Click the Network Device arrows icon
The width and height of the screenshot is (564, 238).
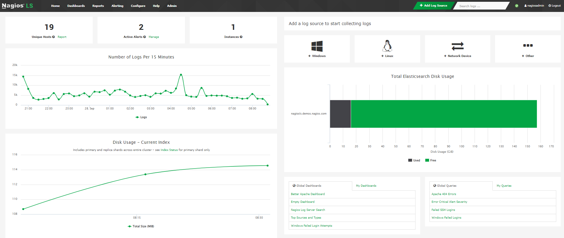coord(458,46)
